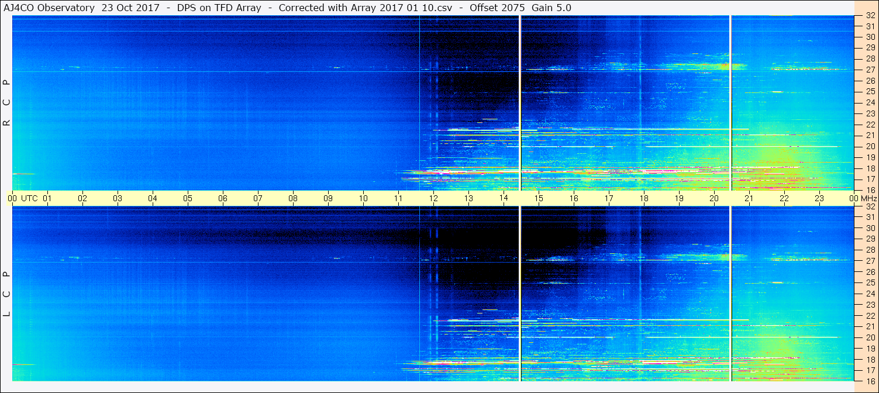Select "21" on the UTC time axis
The height and width of the screenshot is (393, 879).
coord(749,198)
